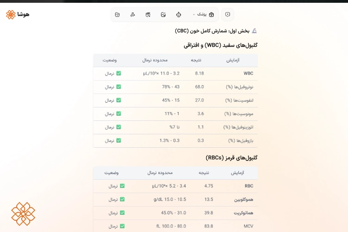Click the green check in the هماتوکریت row

122,213
